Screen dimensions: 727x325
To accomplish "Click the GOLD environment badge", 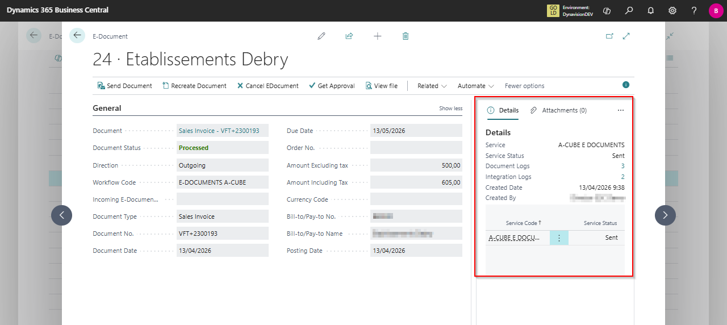I will [x=553, y=10].
